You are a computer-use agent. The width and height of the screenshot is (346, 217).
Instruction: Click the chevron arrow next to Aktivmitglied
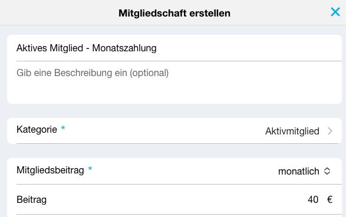pyautogui.click(x=330, y=131)
